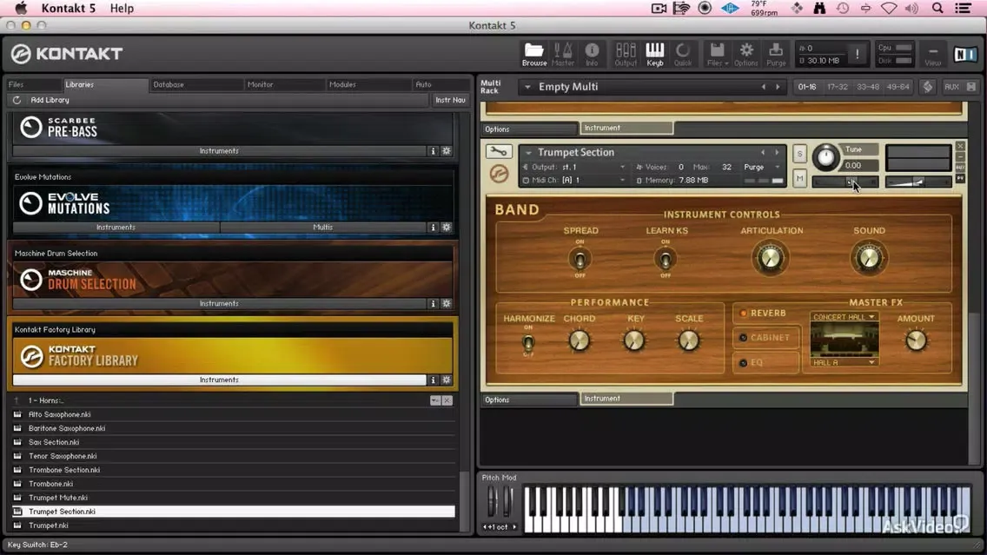Open the Trumpet Section wrench edit icon
Image resolution: width=987 pixels, height=555 pixels.
coord(499,152)
